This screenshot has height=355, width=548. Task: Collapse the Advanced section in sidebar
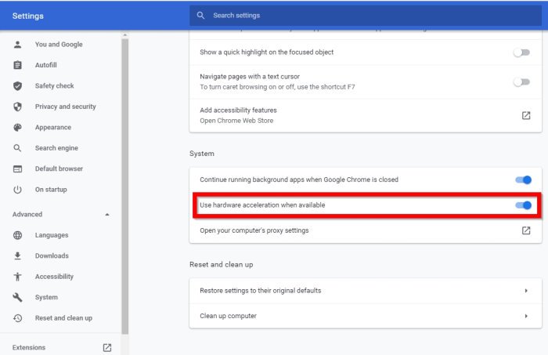(x=107, y=215)
